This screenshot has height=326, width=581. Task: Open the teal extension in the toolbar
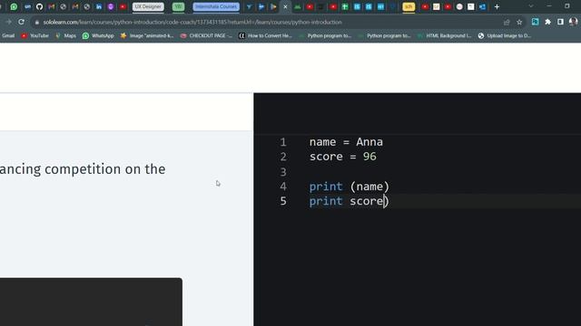click(x=535, y=22)
